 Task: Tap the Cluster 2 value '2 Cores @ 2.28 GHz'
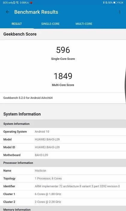tap(48, 202)
